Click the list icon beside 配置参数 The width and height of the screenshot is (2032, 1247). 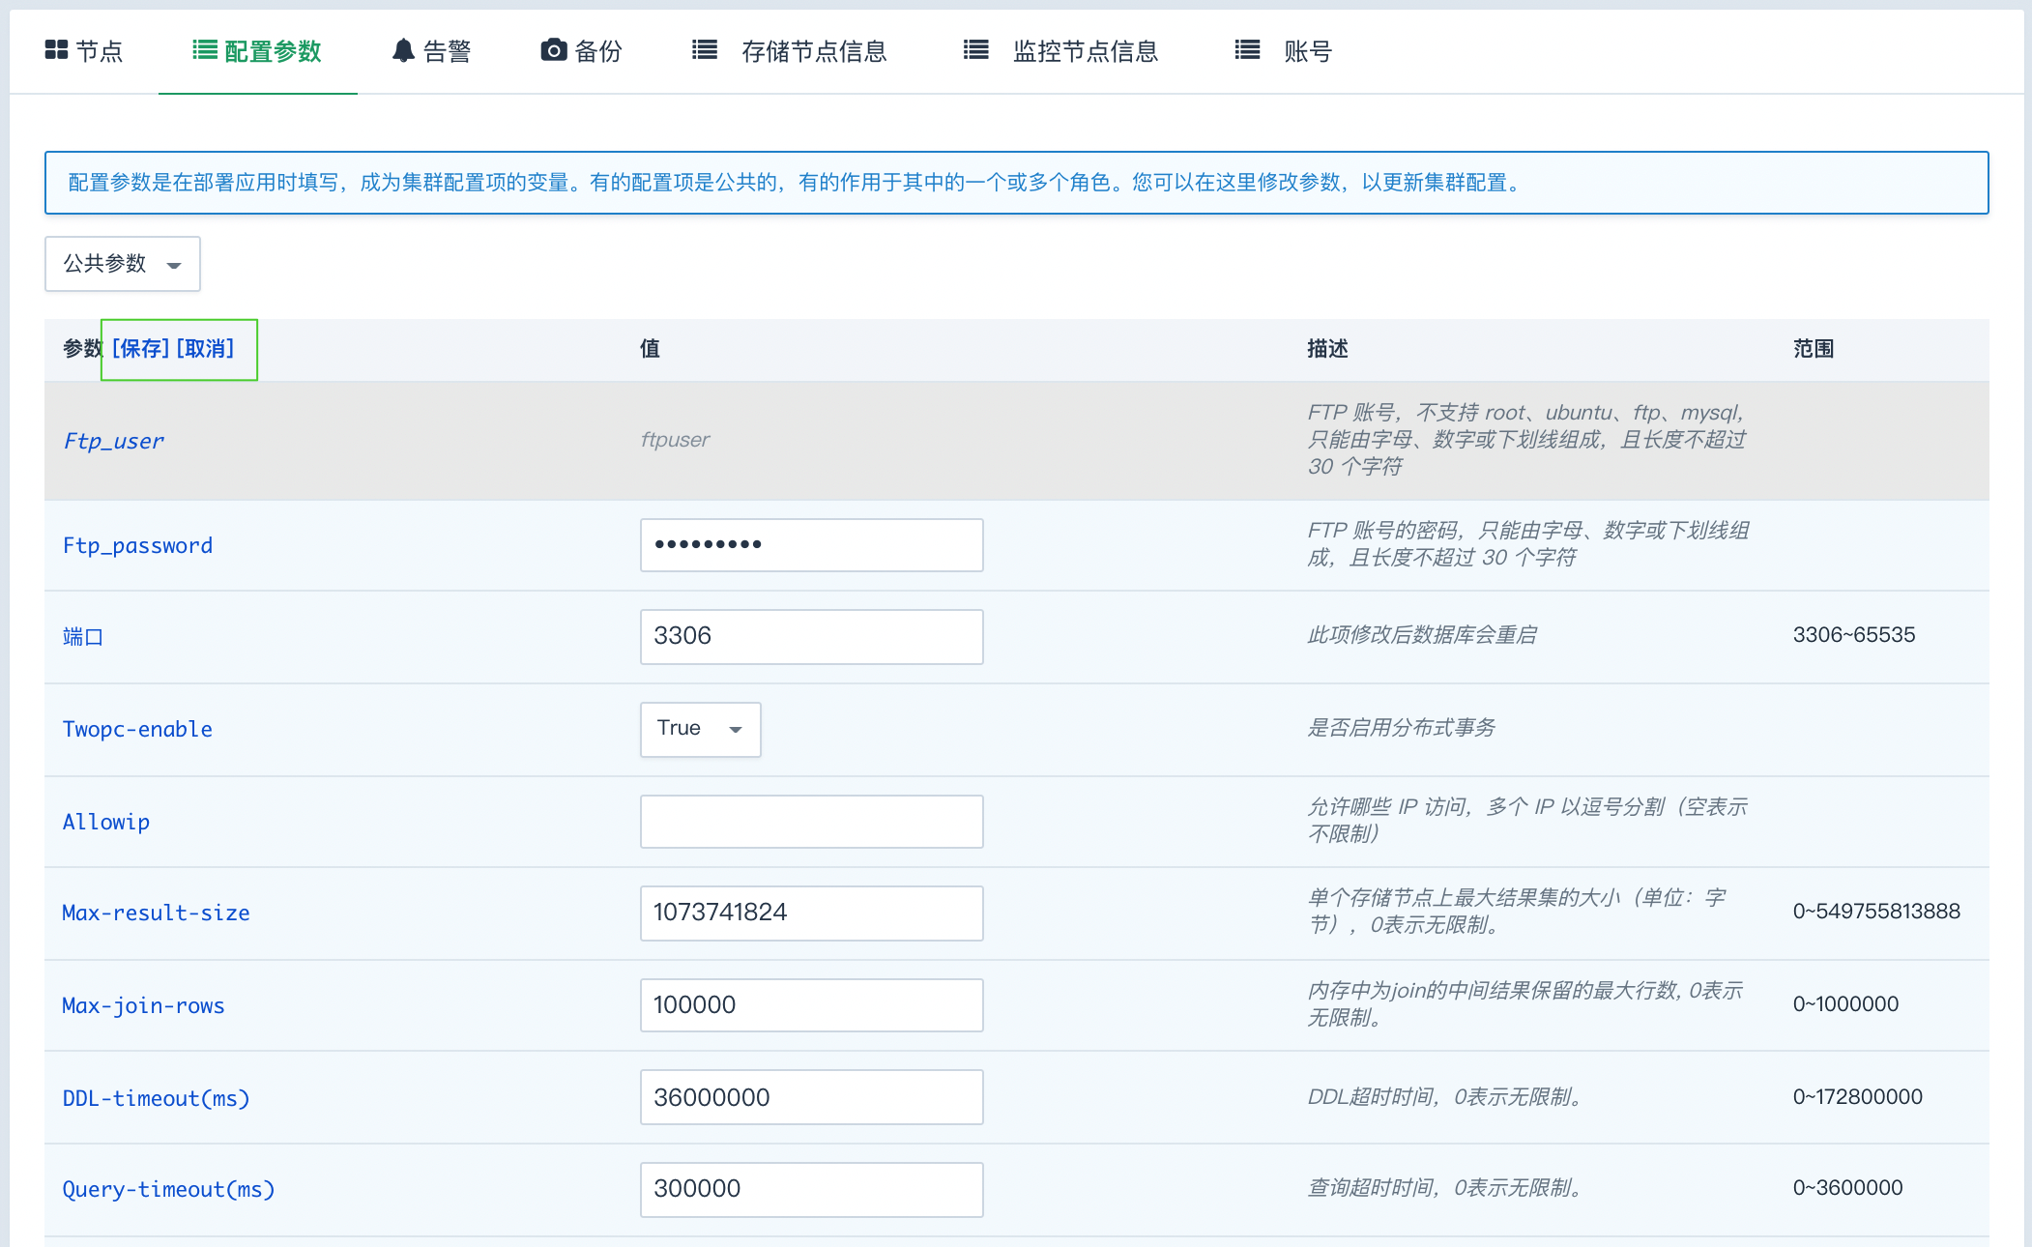coord(204,50)
